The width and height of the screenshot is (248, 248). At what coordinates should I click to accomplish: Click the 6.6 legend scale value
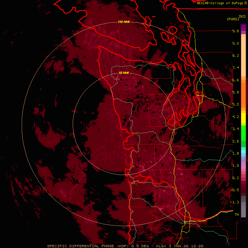pos(236,80)
